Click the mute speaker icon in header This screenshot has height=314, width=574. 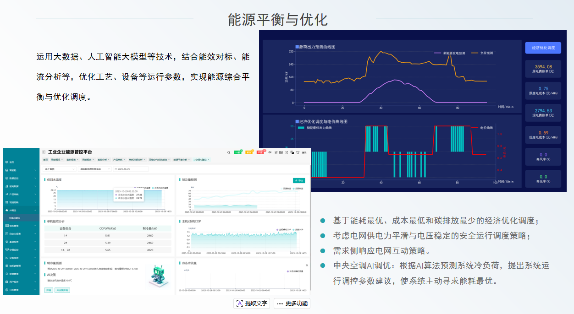(x=270, y=152)
